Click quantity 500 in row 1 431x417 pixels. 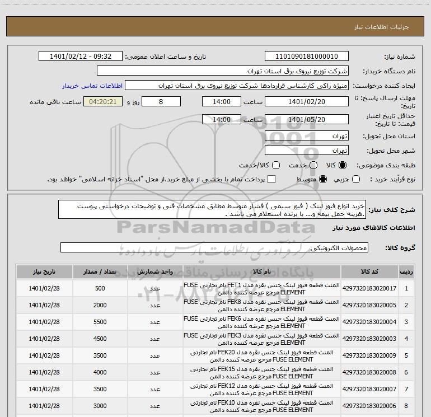(100, 288)
